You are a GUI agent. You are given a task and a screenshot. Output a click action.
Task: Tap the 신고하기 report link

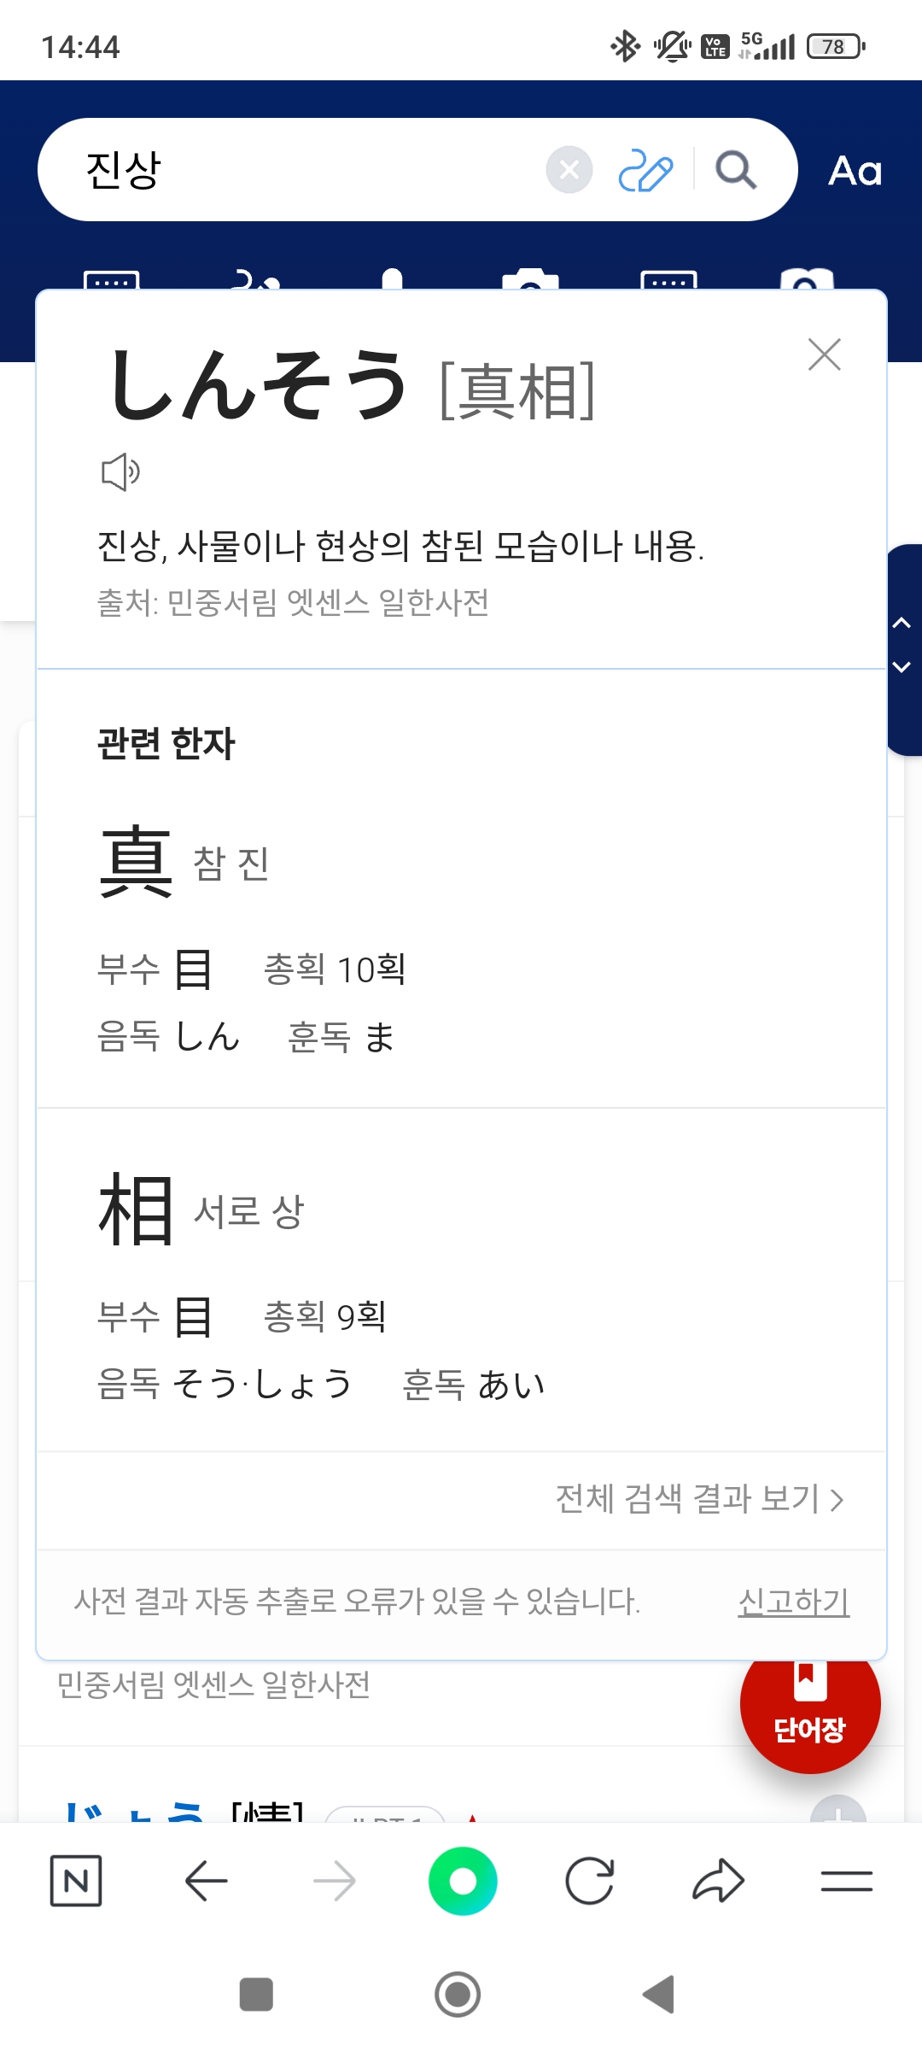click(x=793, y=1602)
